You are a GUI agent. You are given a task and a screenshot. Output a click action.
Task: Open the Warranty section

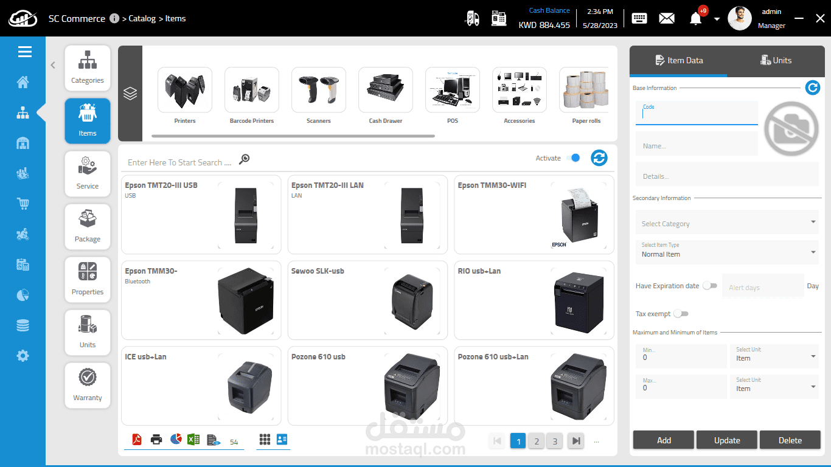[x=88, y=386]
